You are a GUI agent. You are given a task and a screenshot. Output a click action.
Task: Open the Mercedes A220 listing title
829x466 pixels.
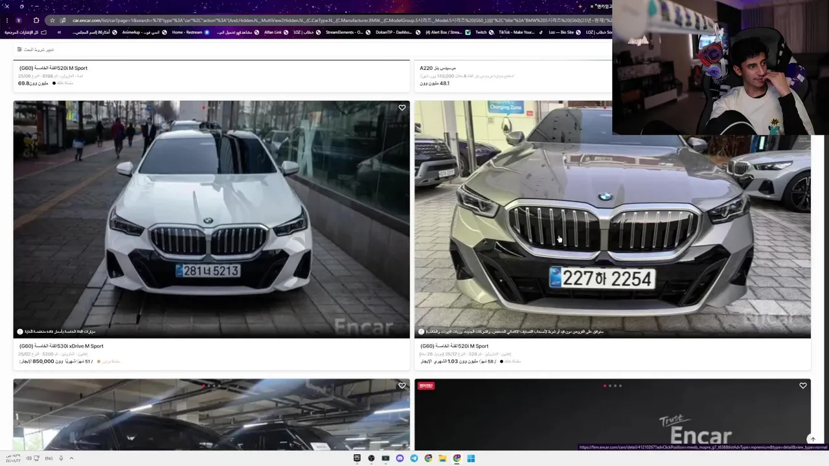click(x=438, y=68)
